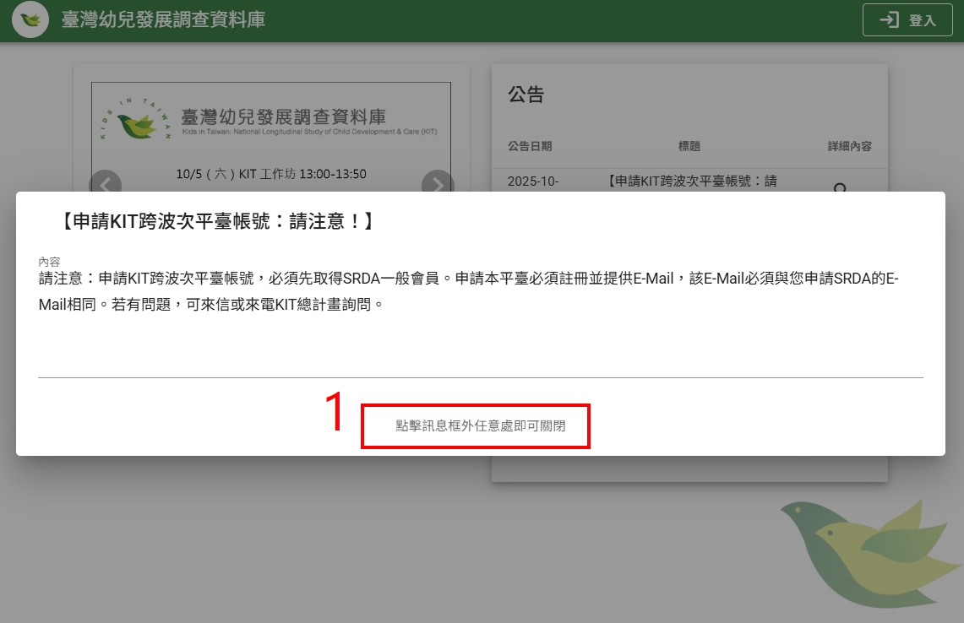The width and height of the screenshot is (964, 623).
Task: Advance to next carousel slide arrow
Action: click(x=437, y=183)
